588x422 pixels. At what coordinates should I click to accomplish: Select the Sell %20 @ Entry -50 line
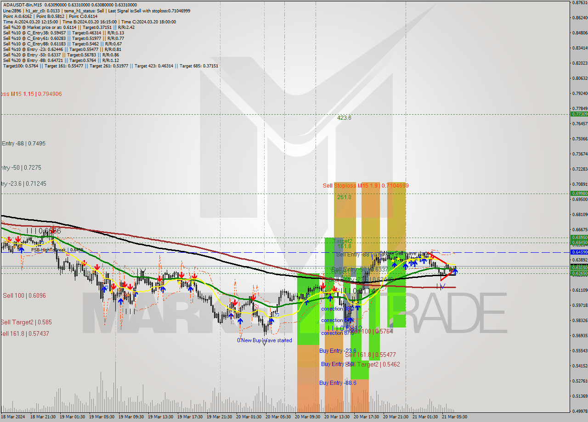pos(61,55)
